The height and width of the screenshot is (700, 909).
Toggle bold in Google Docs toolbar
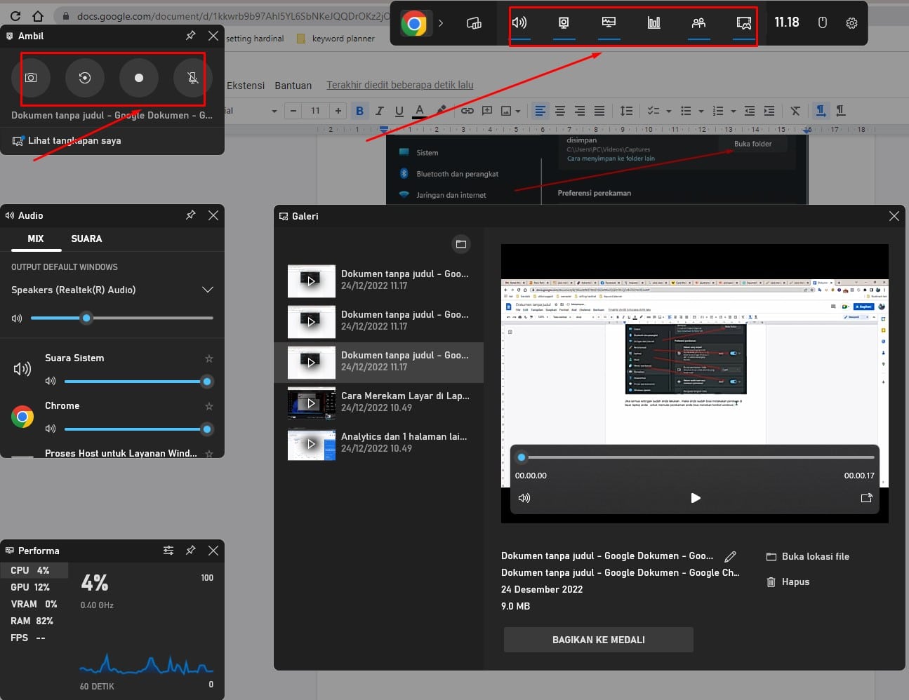click(360, 111)
